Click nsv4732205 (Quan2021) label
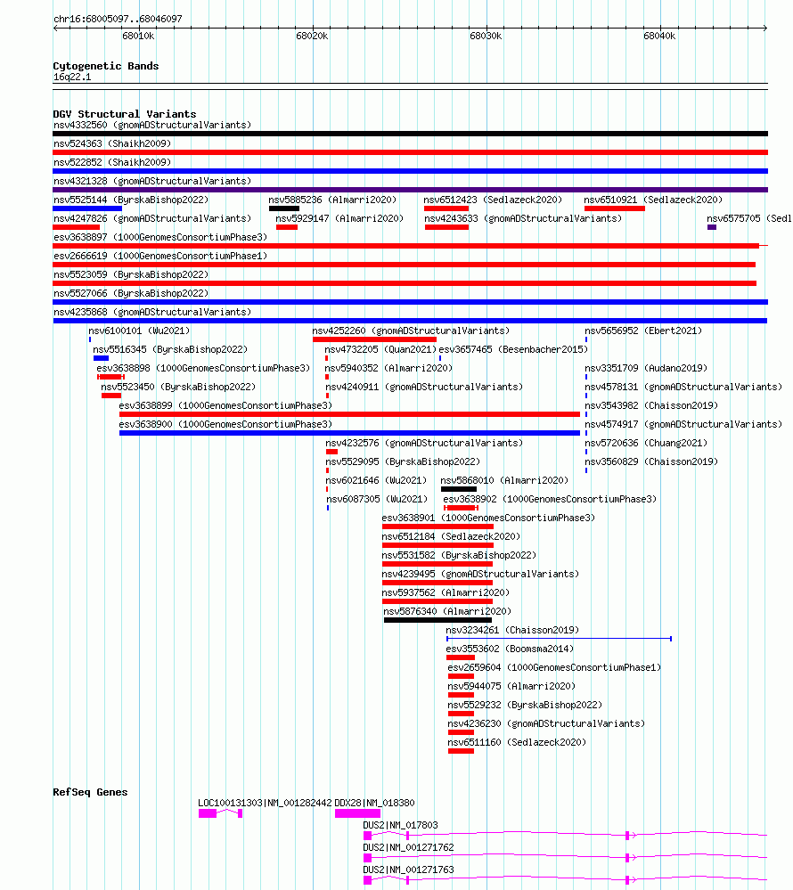Image resolution: width=793 pixels, height=890 pixels. pyautogui.click(x=380, y=349)
